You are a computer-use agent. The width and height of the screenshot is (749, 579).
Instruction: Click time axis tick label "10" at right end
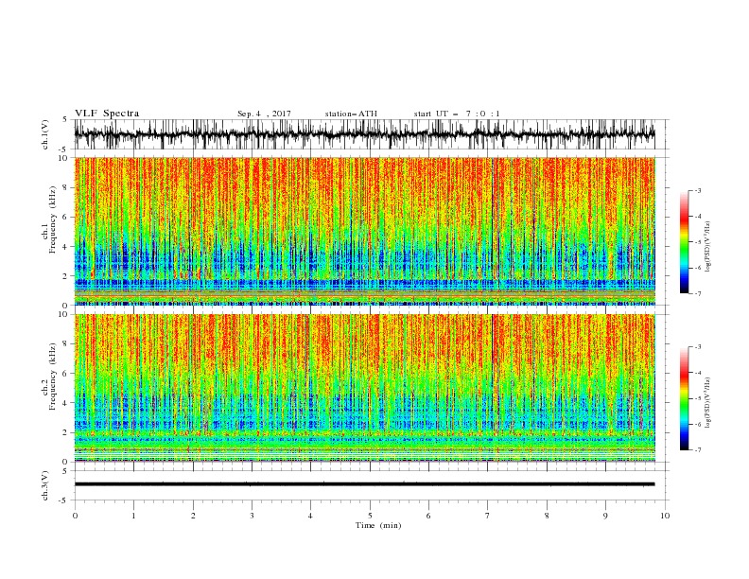coord(665,516)
